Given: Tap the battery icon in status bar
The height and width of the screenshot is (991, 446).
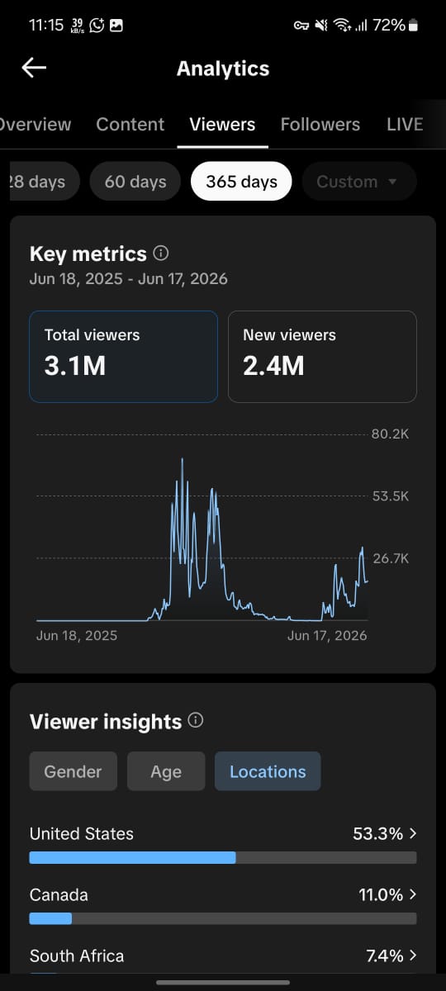Looking at the screenshot, I should click(x=413, y=26).
